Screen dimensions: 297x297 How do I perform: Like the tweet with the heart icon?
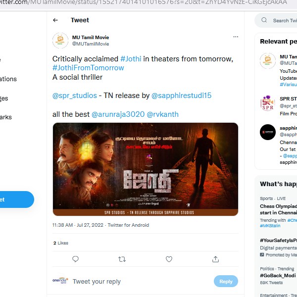point(169,259)
